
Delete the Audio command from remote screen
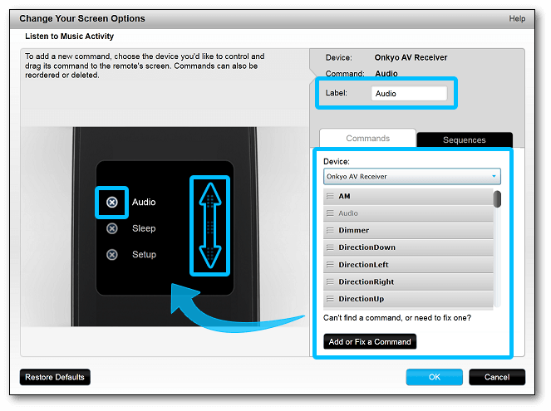tap(111, 202)
